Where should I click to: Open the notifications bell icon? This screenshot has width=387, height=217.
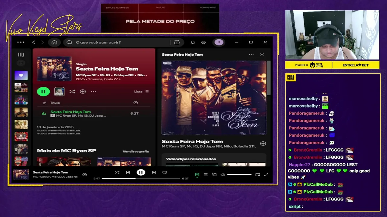(x=193, y=42)
